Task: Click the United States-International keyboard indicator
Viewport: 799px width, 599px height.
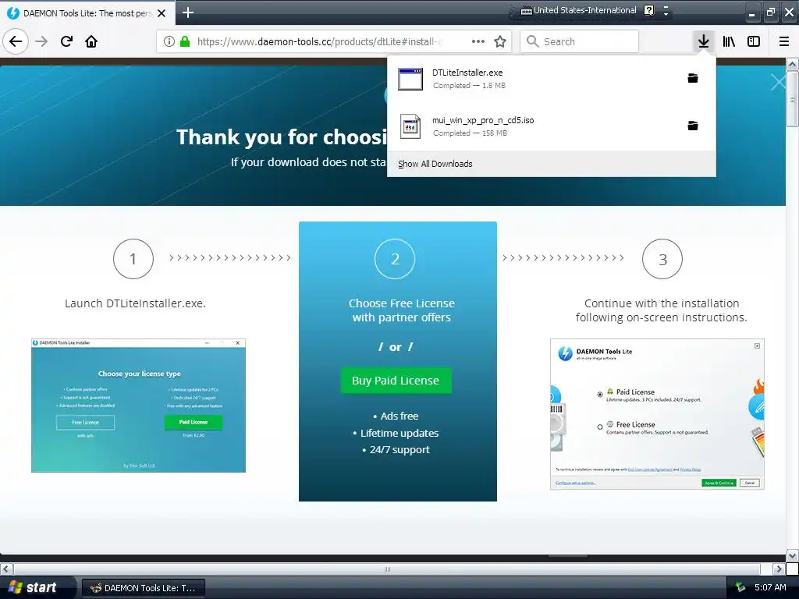Action: coord(578,10)
